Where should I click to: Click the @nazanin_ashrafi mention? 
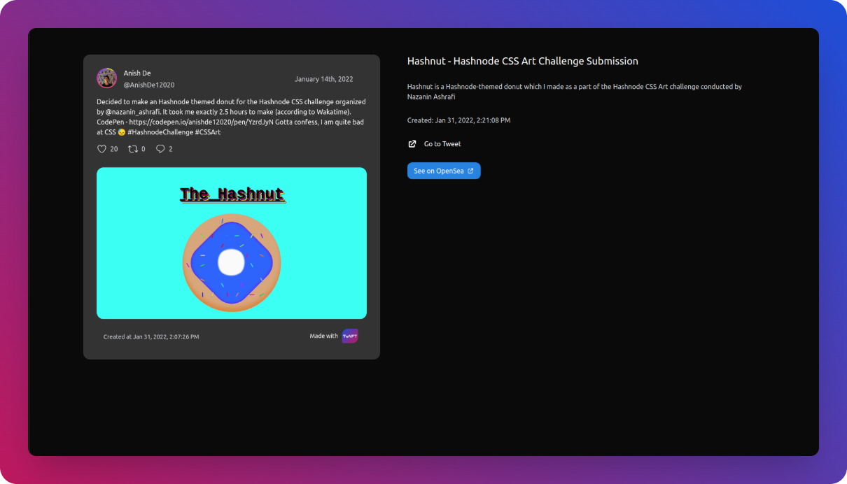pos(133,112)
